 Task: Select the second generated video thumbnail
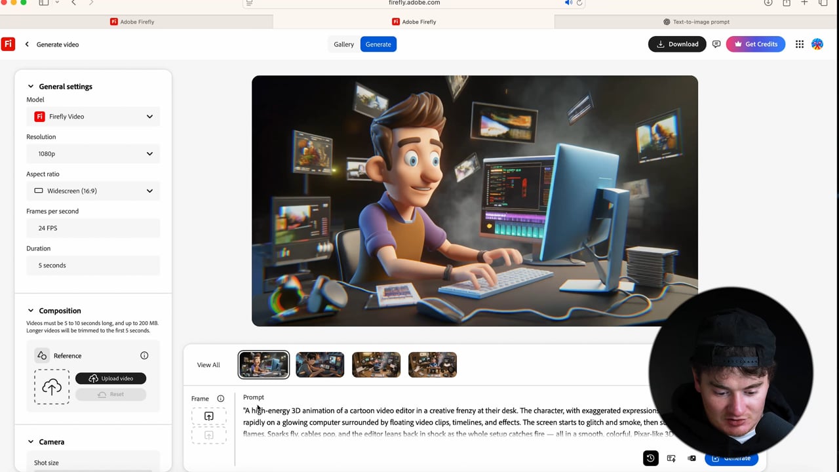320,365
